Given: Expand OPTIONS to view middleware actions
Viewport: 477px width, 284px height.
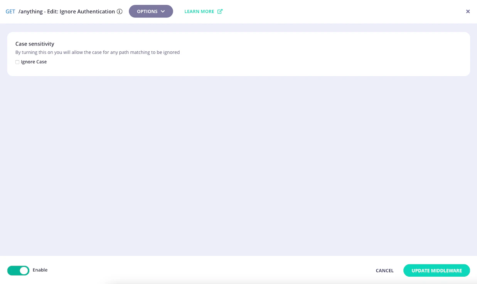Looking at the screenshot, I should coord(151,11).
